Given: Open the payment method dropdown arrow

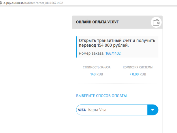Looking at the screenshot, I should click(x=152, y=110).
